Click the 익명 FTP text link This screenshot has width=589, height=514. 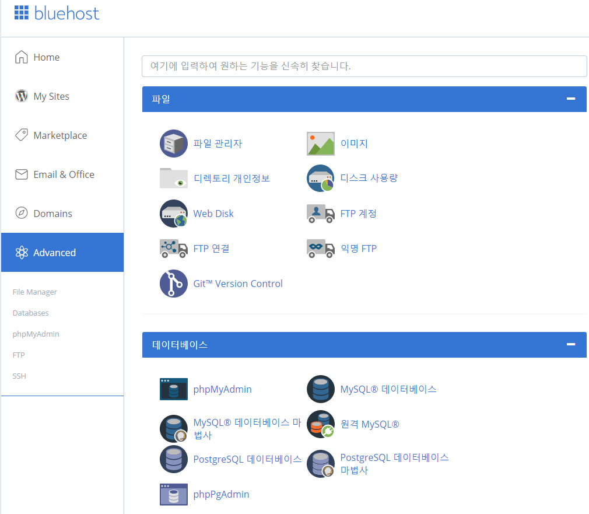point(359,249)
